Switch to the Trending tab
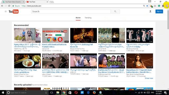The height and width of the screenshot is (95, 169). point(88,18)
